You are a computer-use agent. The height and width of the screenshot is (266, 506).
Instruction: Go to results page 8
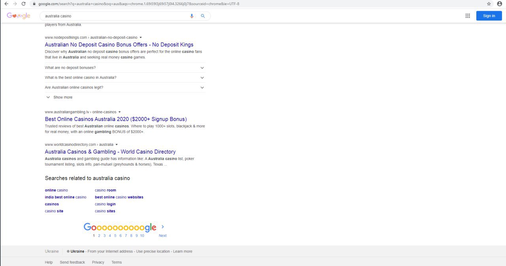[x=131, y=236]
